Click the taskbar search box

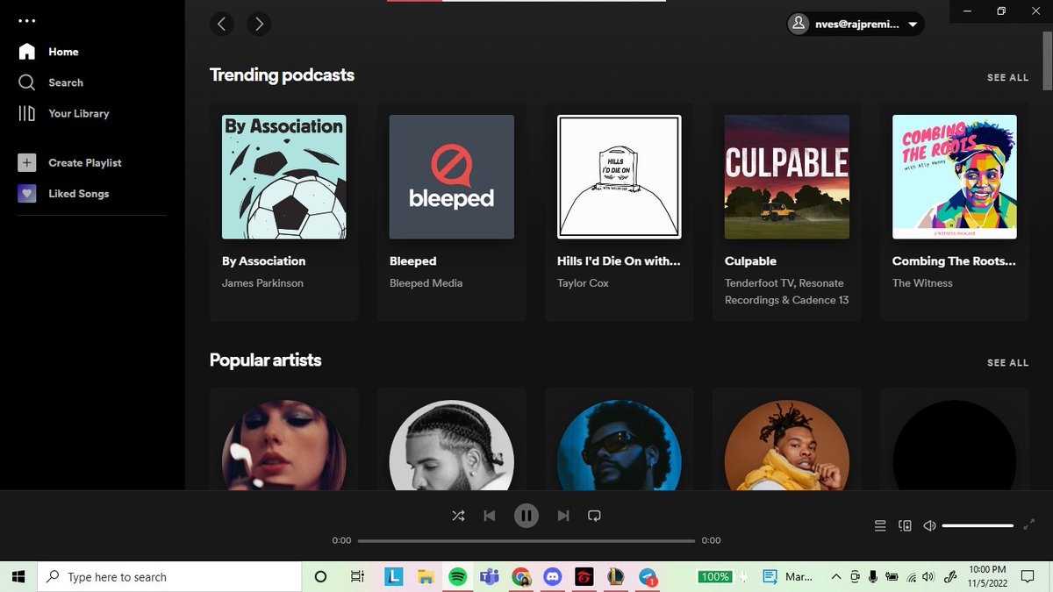click(168, 577)
